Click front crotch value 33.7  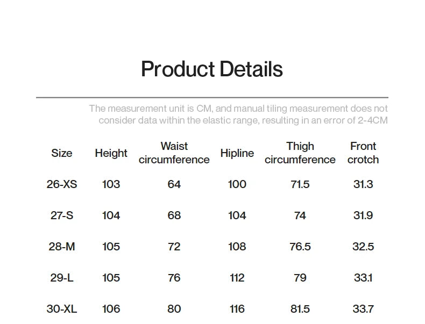coord(363,309)
